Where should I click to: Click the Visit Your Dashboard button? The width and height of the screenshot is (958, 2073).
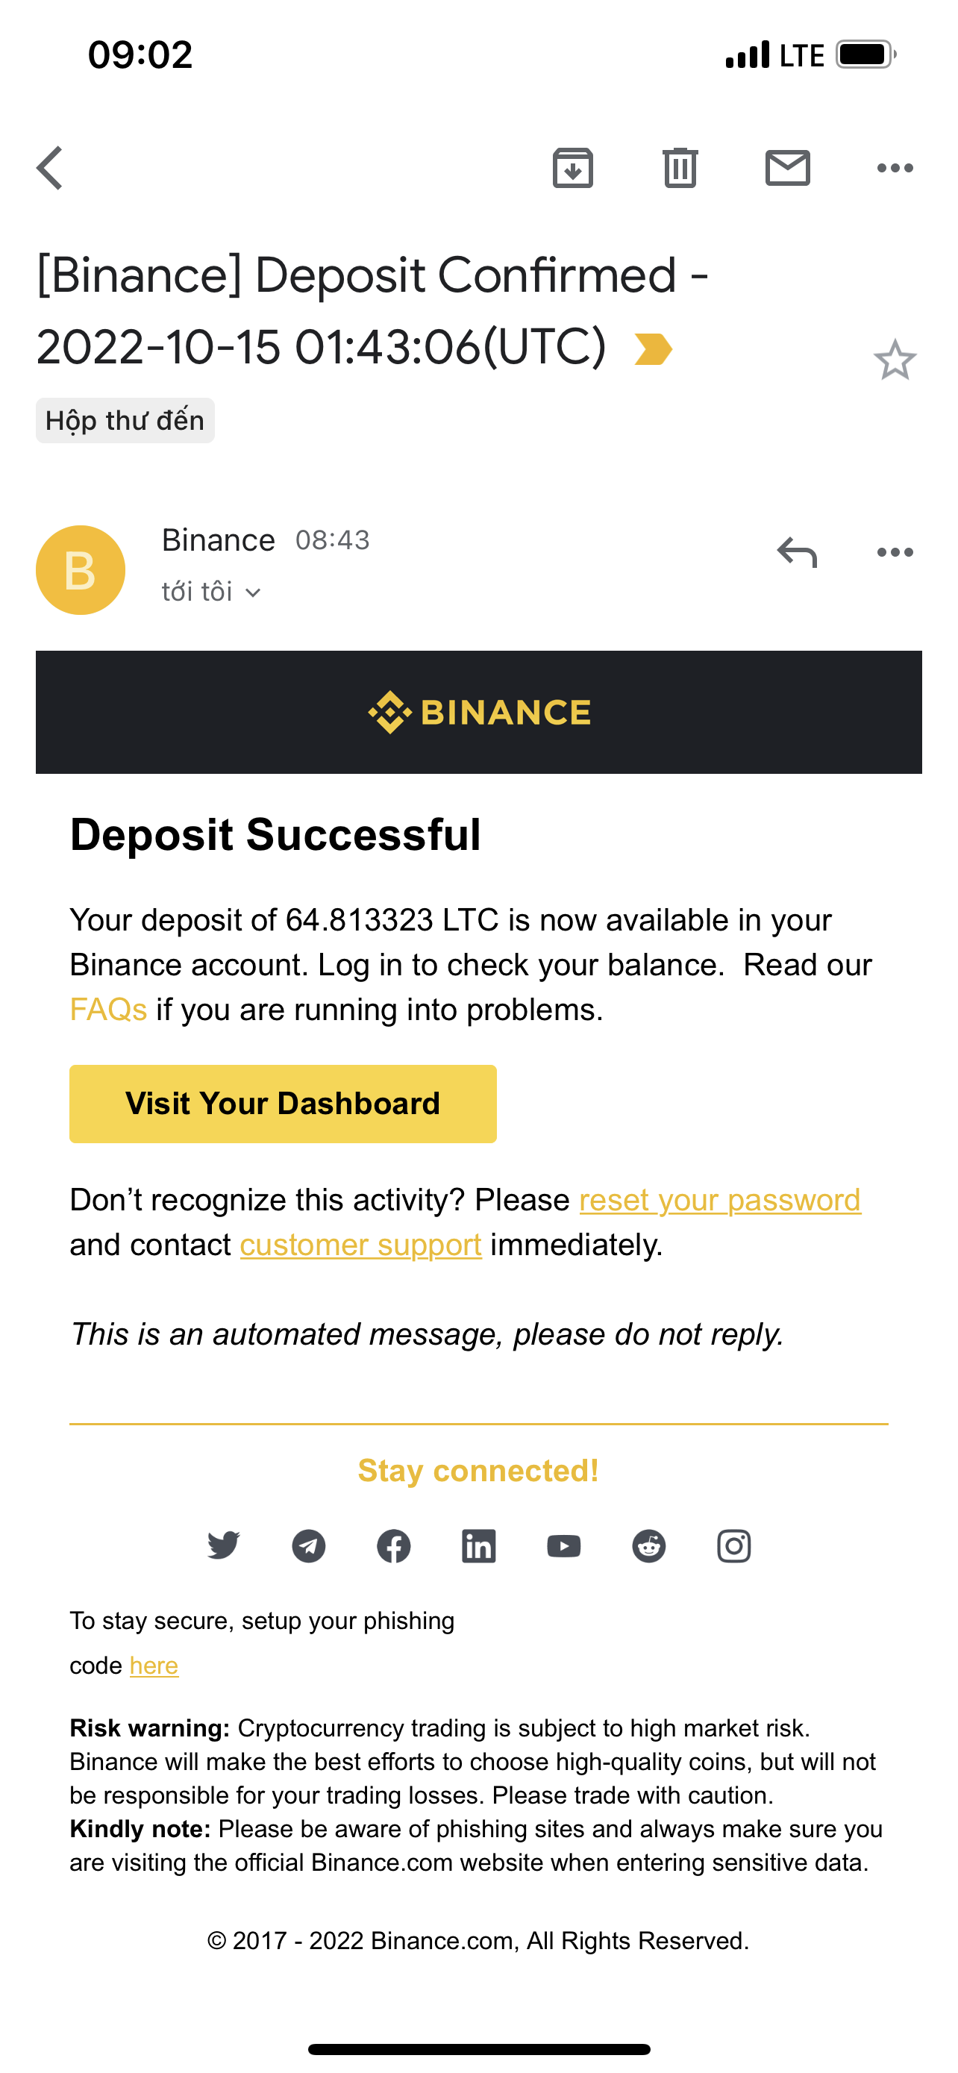click(x=282, y=1104)
